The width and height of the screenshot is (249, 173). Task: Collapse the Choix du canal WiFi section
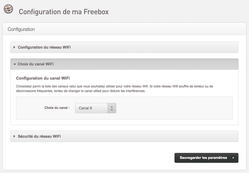tap(35, 64)
